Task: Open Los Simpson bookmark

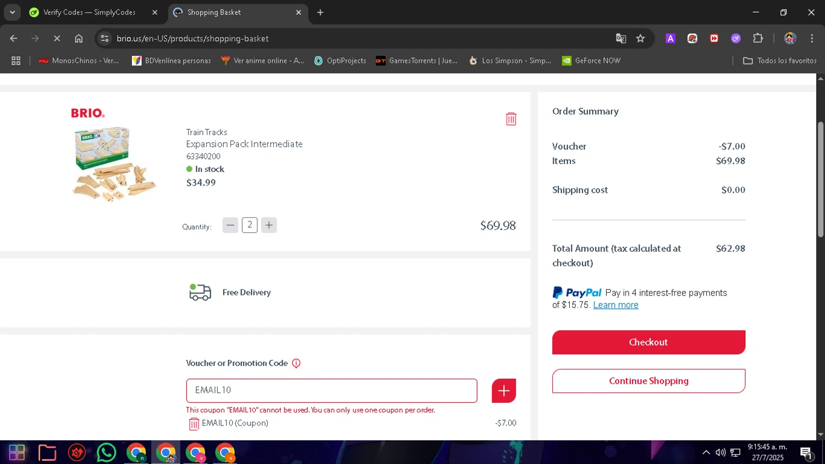Action: 510,61
